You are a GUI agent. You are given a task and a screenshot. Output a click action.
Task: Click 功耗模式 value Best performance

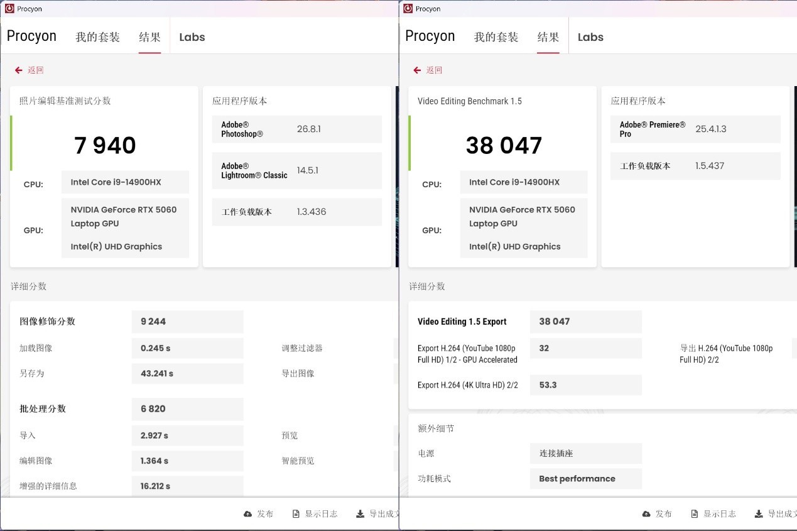[x=586, y=479]
